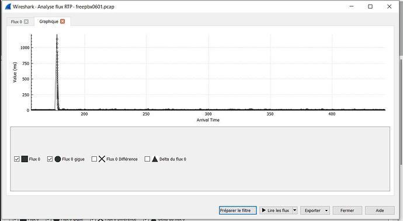Open the Aide button
This screenshot has height=221, width=403.
tap(380, 211)
